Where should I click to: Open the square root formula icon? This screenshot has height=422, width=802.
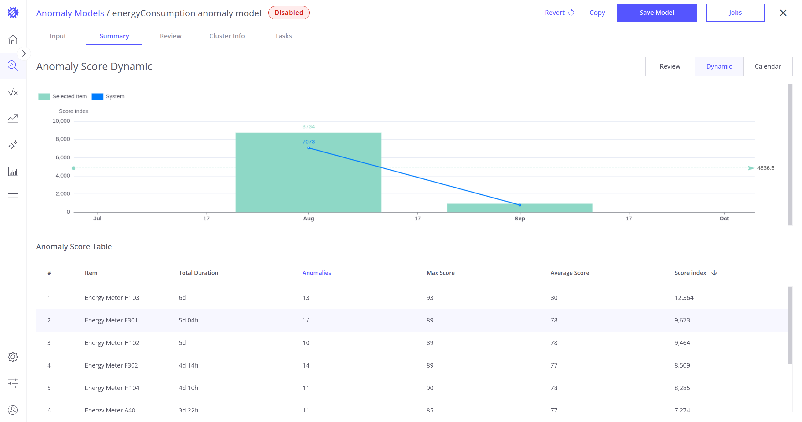click(13, 92)
